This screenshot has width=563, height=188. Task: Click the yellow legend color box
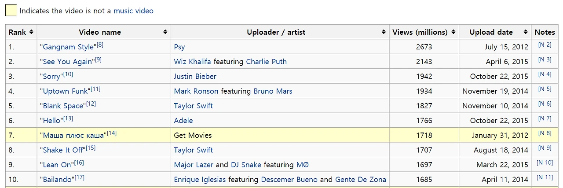click(x=11, y=10)
